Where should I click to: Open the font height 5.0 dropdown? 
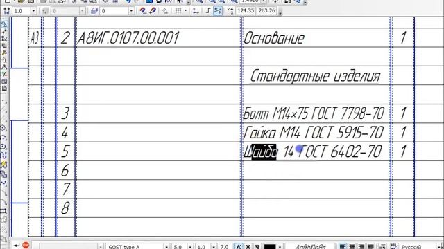tap(190, 246)
